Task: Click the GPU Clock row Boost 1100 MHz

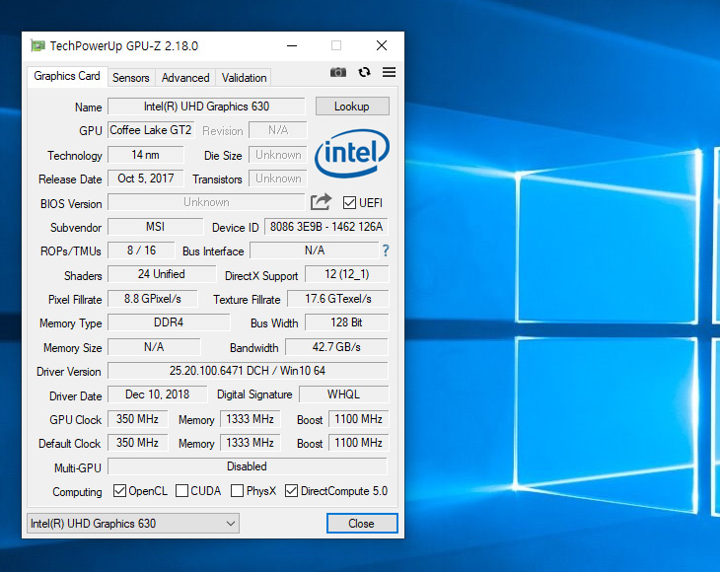Action: (x=359, y=419)
